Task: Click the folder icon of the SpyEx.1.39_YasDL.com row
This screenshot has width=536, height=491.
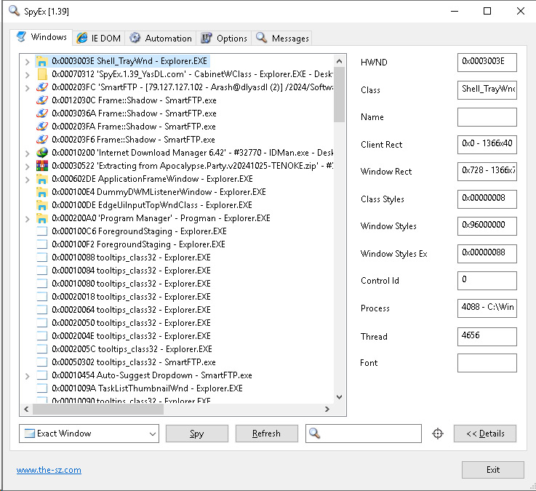Action: click(41, 74)
